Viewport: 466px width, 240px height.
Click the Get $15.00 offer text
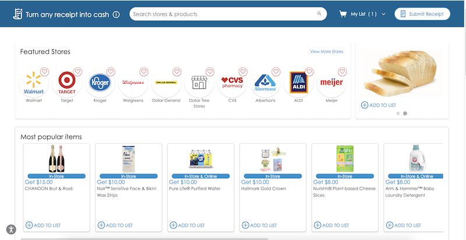point(38,182)
